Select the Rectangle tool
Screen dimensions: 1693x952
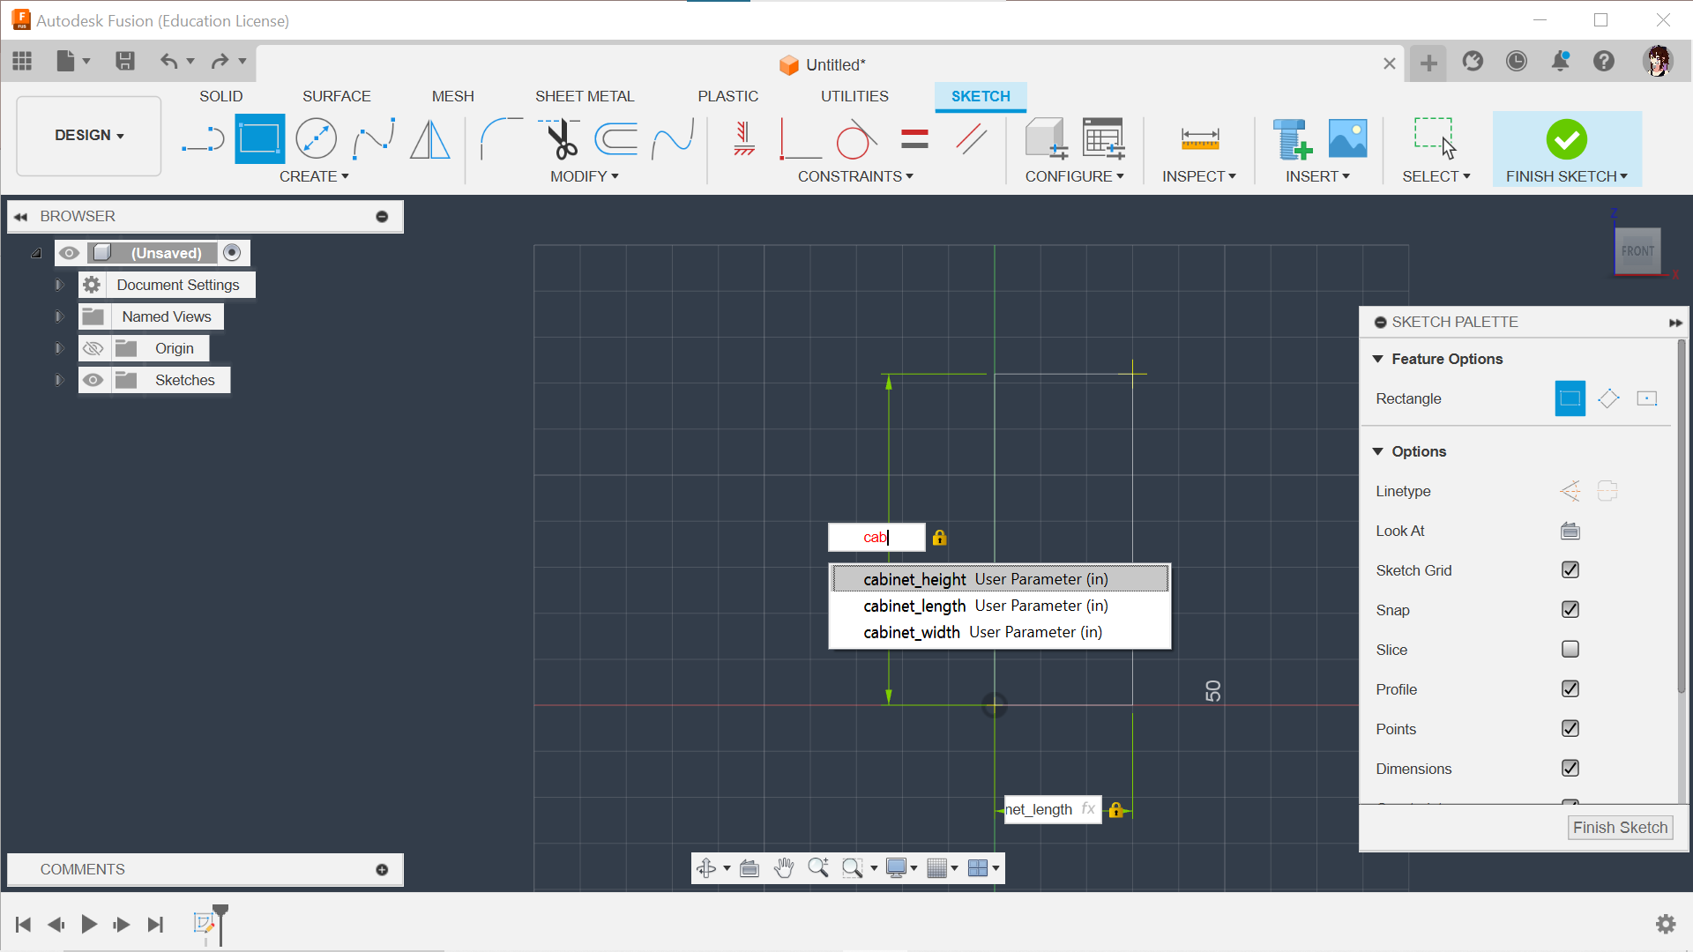(x=258, y=139)
